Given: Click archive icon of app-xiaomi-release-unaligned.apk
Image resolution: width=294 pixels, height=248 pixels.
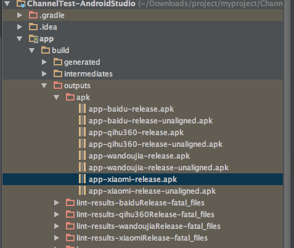Looking at the screenshot, I should click(x=82, y=191).
